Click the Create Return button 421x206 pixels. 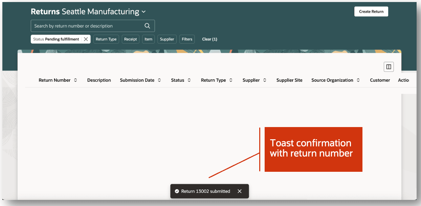371,12
